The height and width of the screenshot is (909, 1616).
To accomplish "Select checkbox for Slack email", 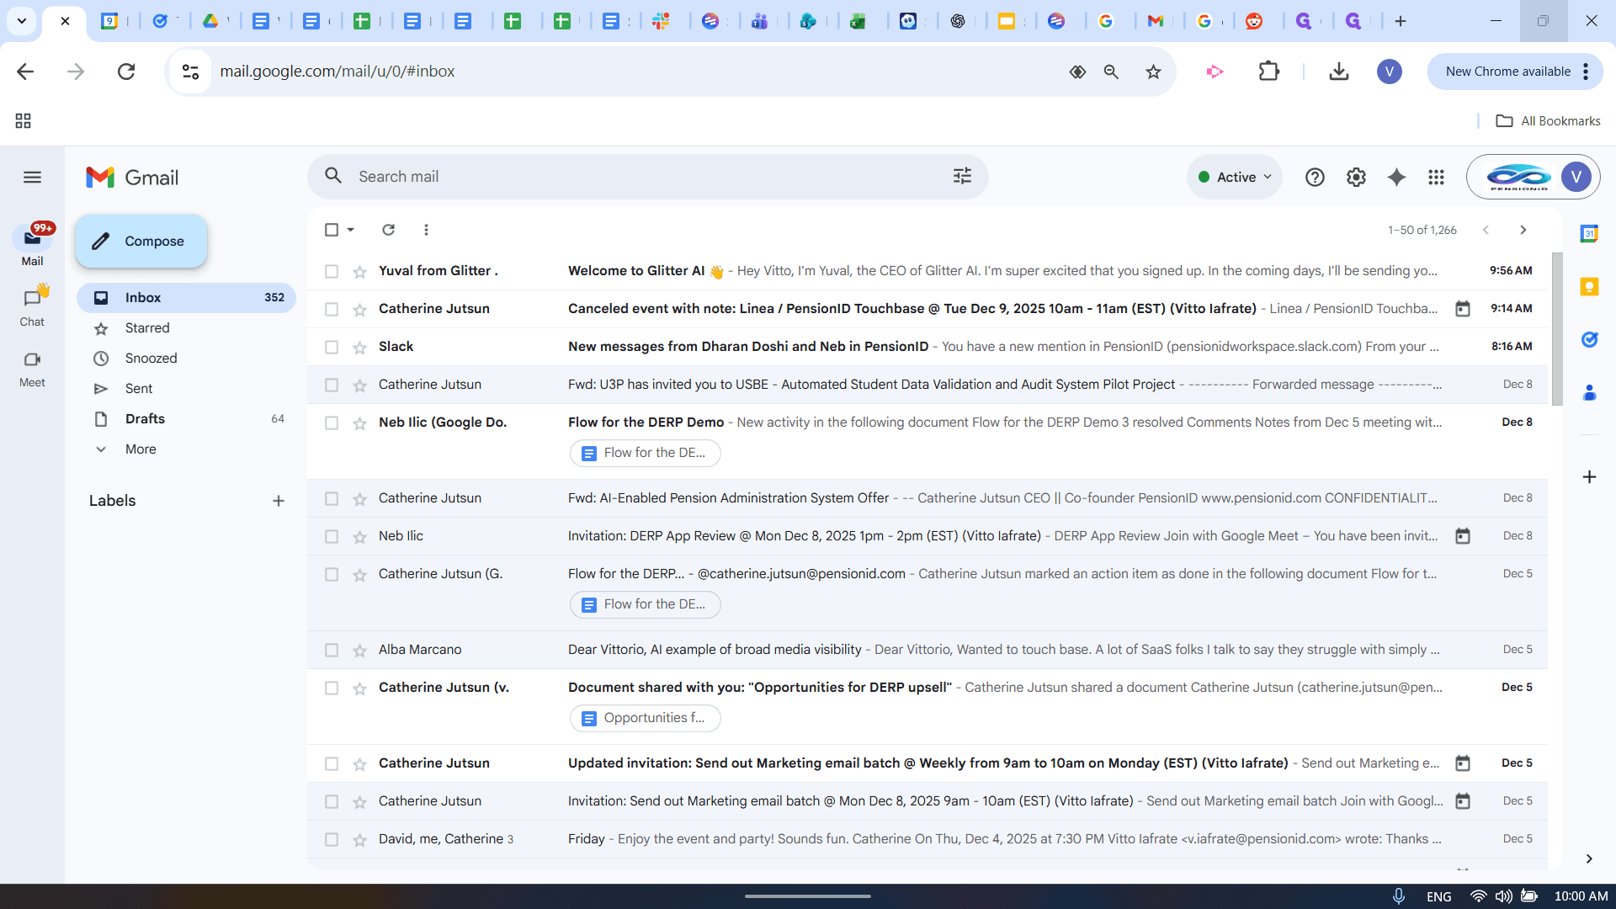I will (332, 347).
